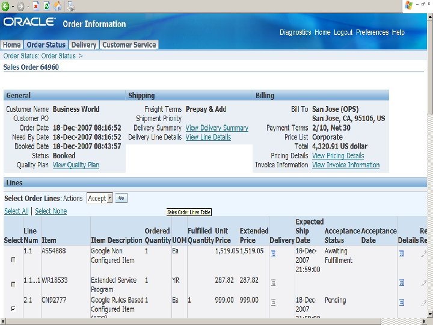Viewport: 433px width, 325px height.
Task: Click the Select All link
Action: coord(16,211)
